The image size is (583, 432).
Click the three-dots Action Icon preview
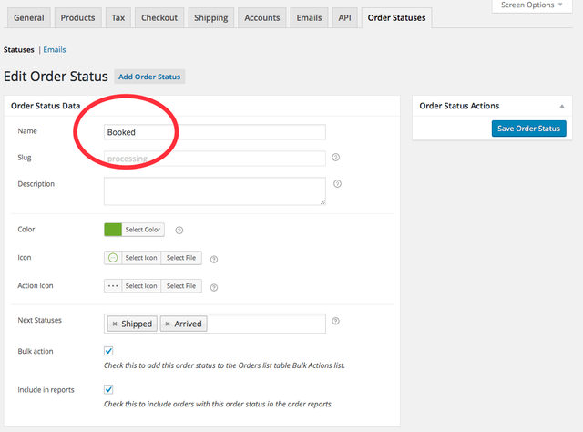113,286
